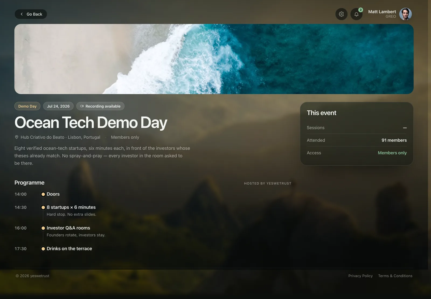431x299 pixels.
Task: Click the This event card heading
Action: coord(321,113)
